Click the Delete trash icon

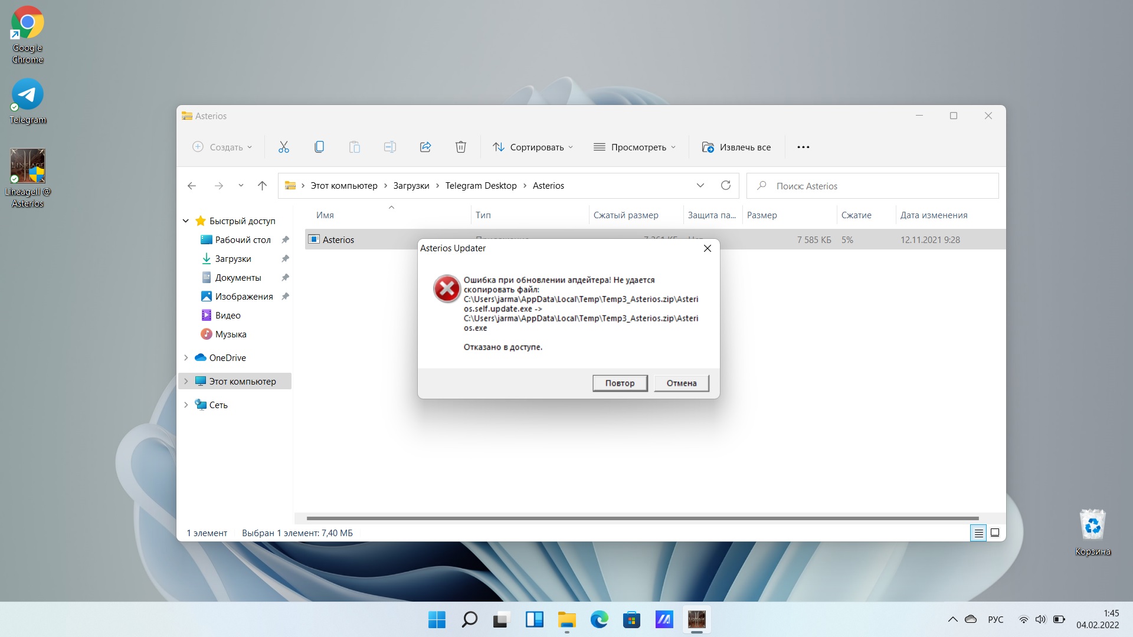[461, 147]
